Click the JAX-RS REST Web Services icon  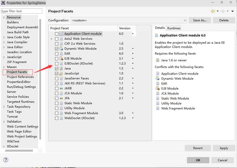click(61, 83)
